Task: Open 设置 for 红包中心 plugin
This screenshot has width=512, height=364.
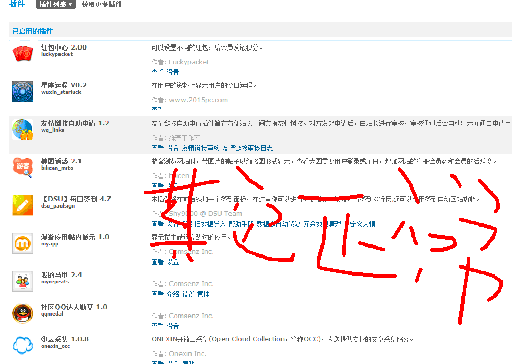Action: [173, 72]
